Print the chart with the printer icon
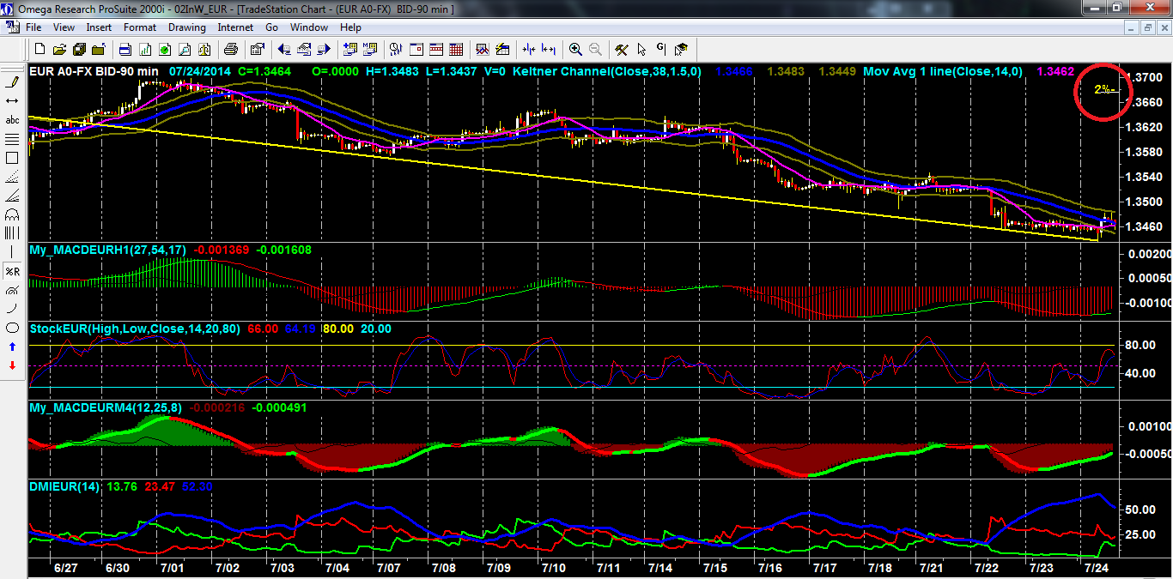1173x579 pixels. pyautogui.click(x=231, y=49)
